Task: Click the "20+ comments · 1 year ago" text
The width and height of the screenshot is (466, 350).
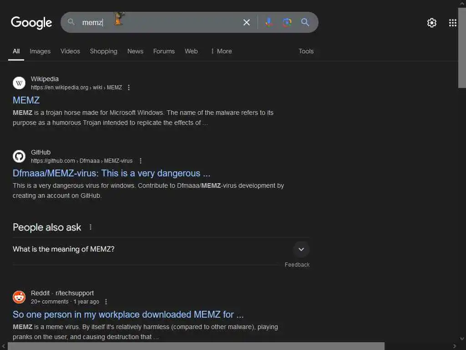Action: pos(65,302)
